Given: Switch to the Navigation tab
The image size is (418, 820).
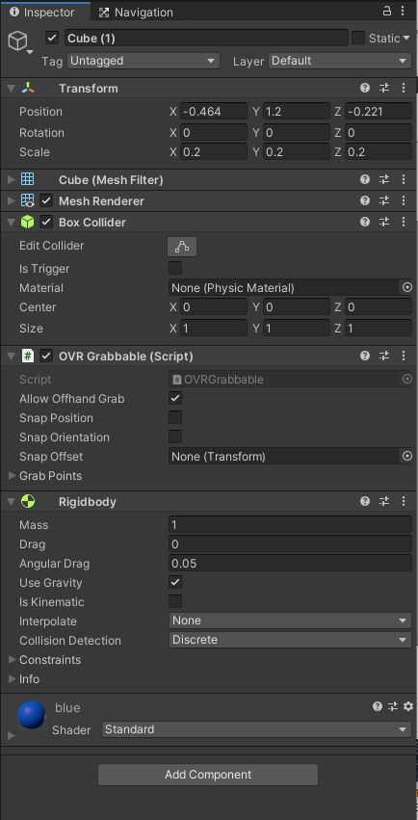Looking at the screenshot, I should click(x=136, y=12).
